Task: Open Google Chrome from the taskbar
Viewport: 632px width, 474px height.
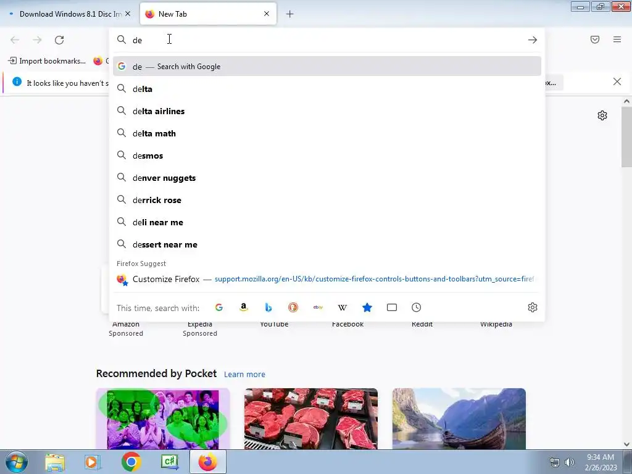Action: pos(131,462)
